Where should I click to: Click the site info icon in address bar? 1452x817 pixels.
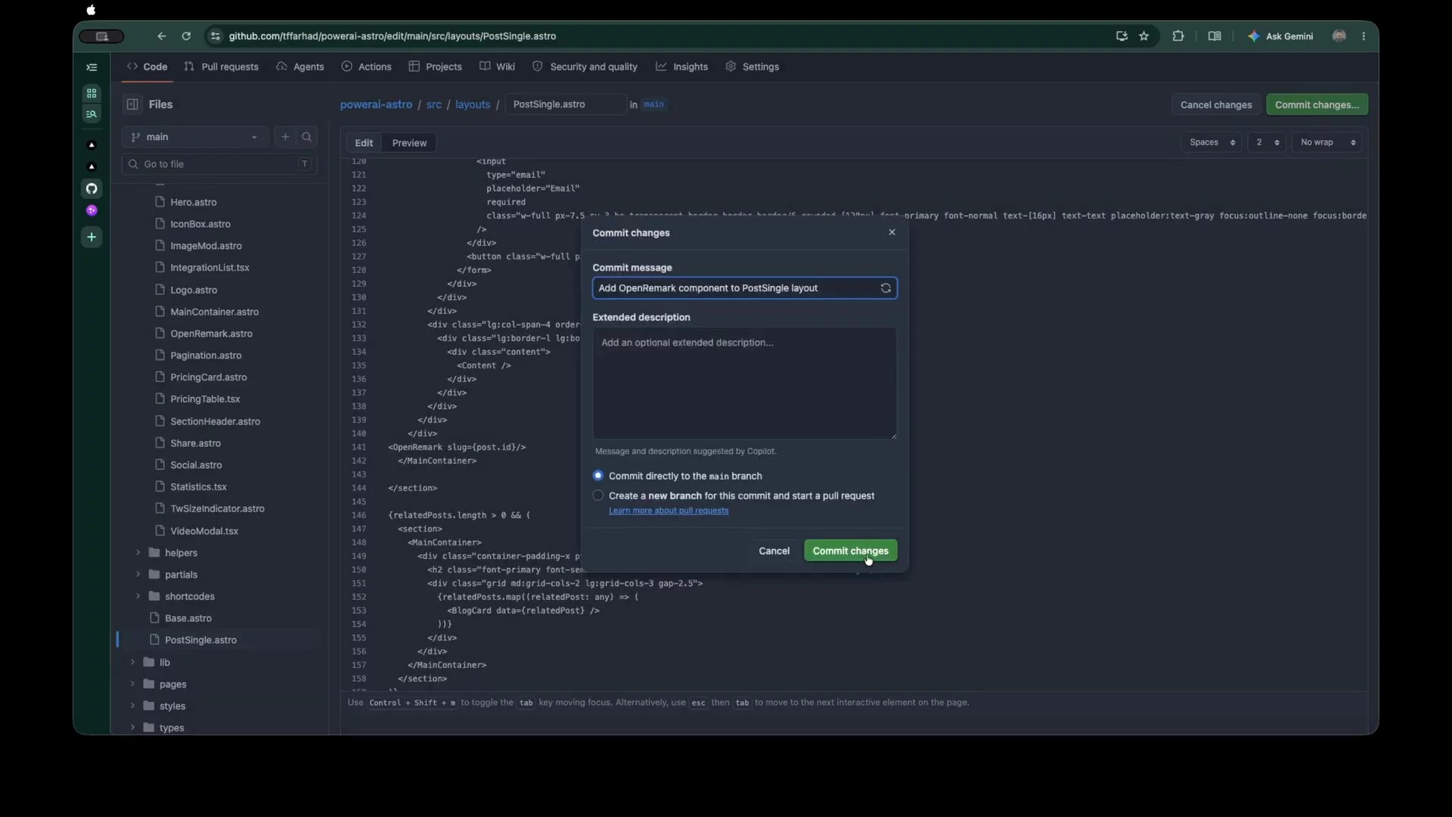click(216, 36)
